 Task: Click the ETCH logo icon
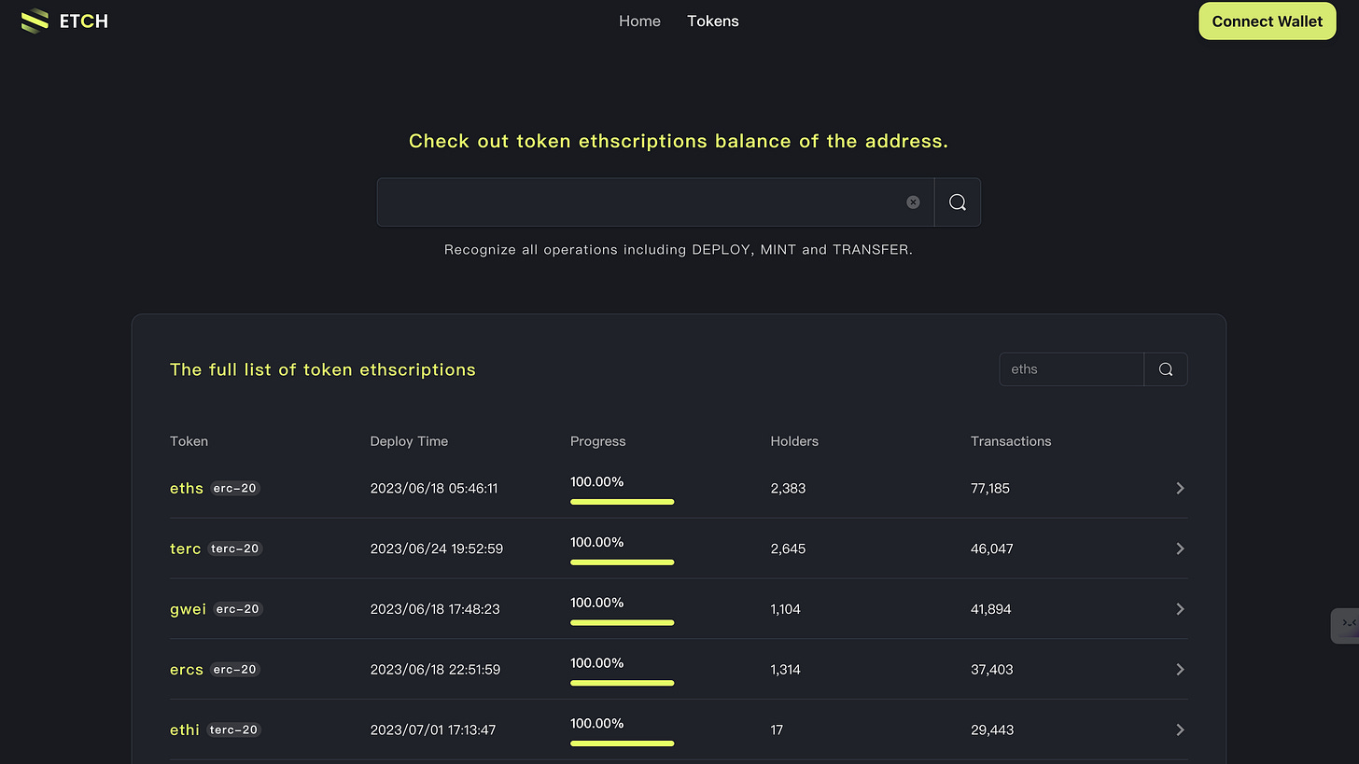pyautogui.click(x=35, y=21)
